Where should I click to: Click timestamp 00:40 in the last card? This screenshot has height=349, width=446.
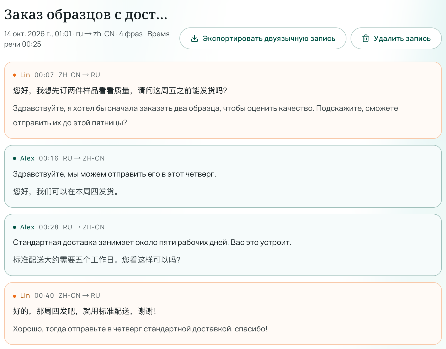(x=44, y=295)
